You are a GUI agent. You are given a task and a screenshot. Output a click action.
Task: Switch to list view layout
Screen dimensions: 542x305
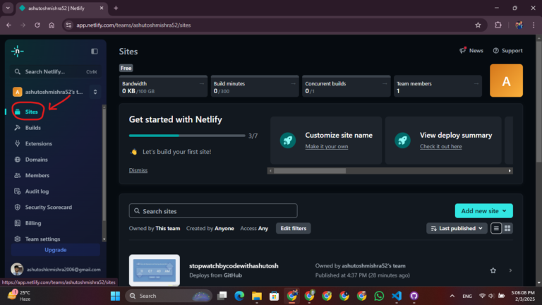point(496,228)
